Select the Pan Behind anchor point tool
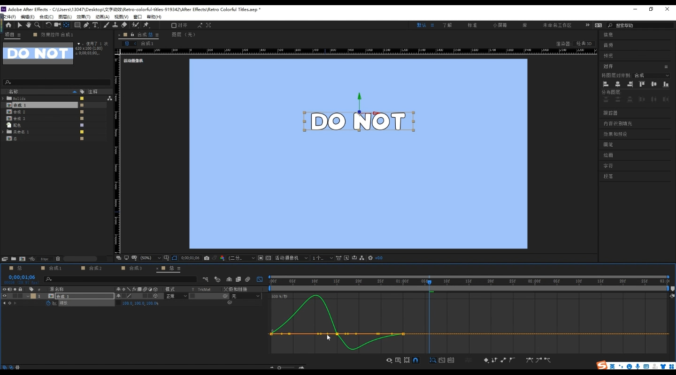Screen dimensions: 676x375 [66, 25]
